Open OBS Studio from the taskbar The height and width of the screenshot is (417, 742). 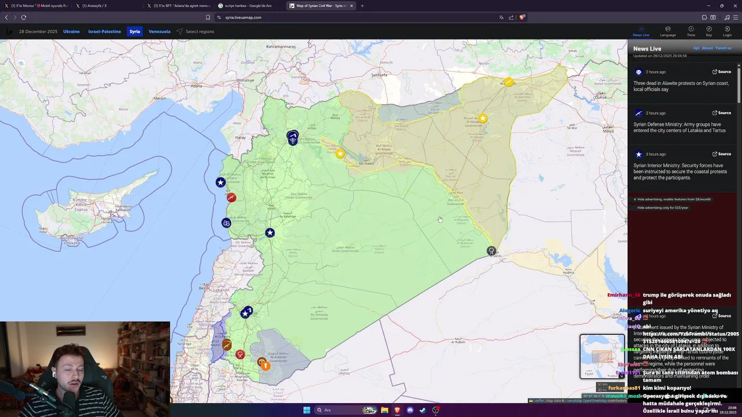[435, 410]
